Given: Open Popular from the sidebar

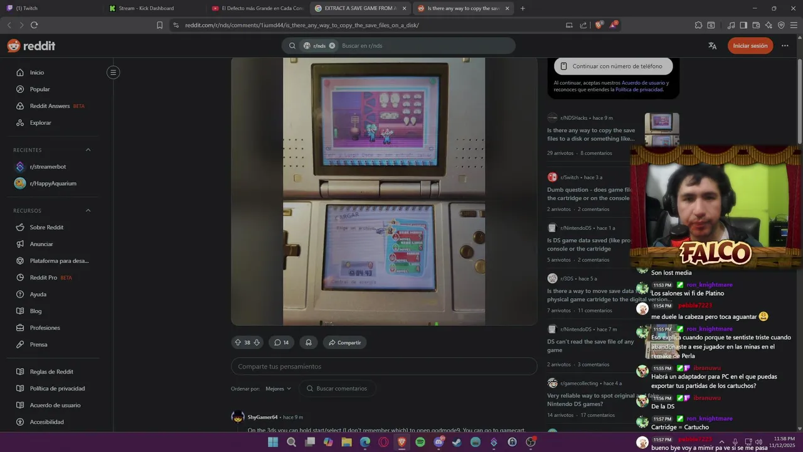Looking at the screenshot, I should click(x=40, y=89).
